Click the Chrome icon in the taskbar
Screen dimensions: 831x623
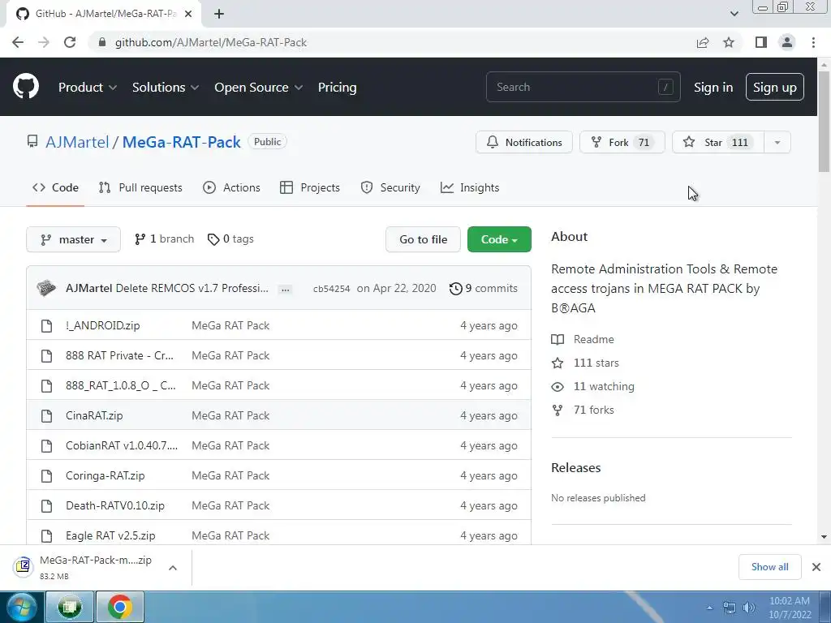pyautogui.click(x=120, y=607)
